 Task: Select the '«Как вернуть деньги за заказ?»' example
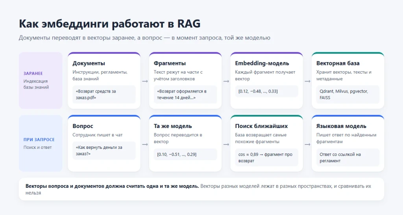(x=104, y=150)
